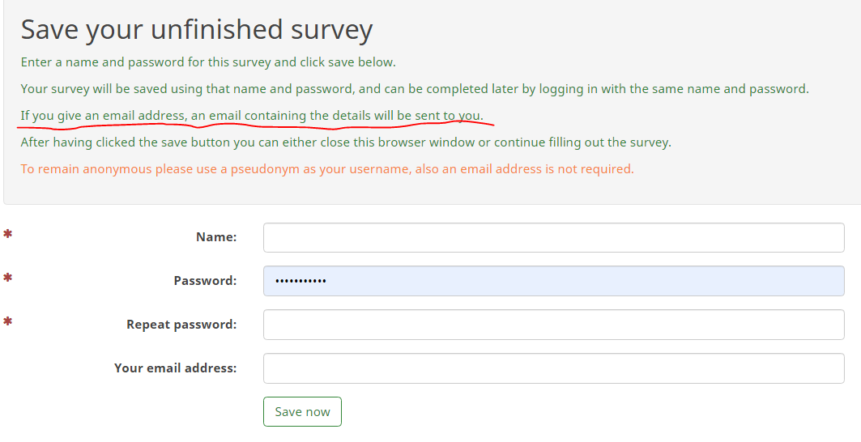This screenshot has height=442, width=861.
Task: Click the Repeat password input field
Action: 553,325
